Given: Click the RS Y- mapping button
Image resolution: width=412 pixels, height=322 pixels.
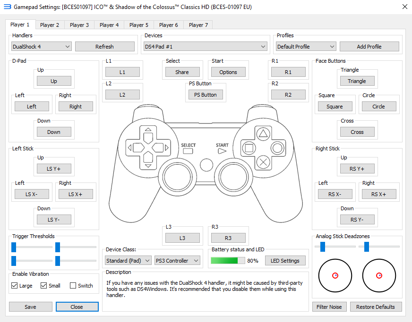Looking at the screenshot, I should pyautogui.click(x=357, y=220).
